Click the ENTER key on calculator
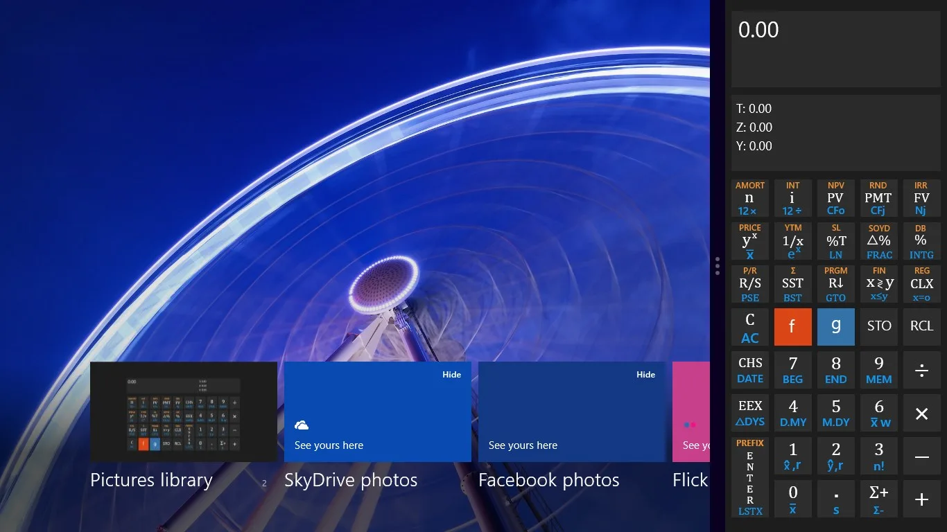 point(749,478)
